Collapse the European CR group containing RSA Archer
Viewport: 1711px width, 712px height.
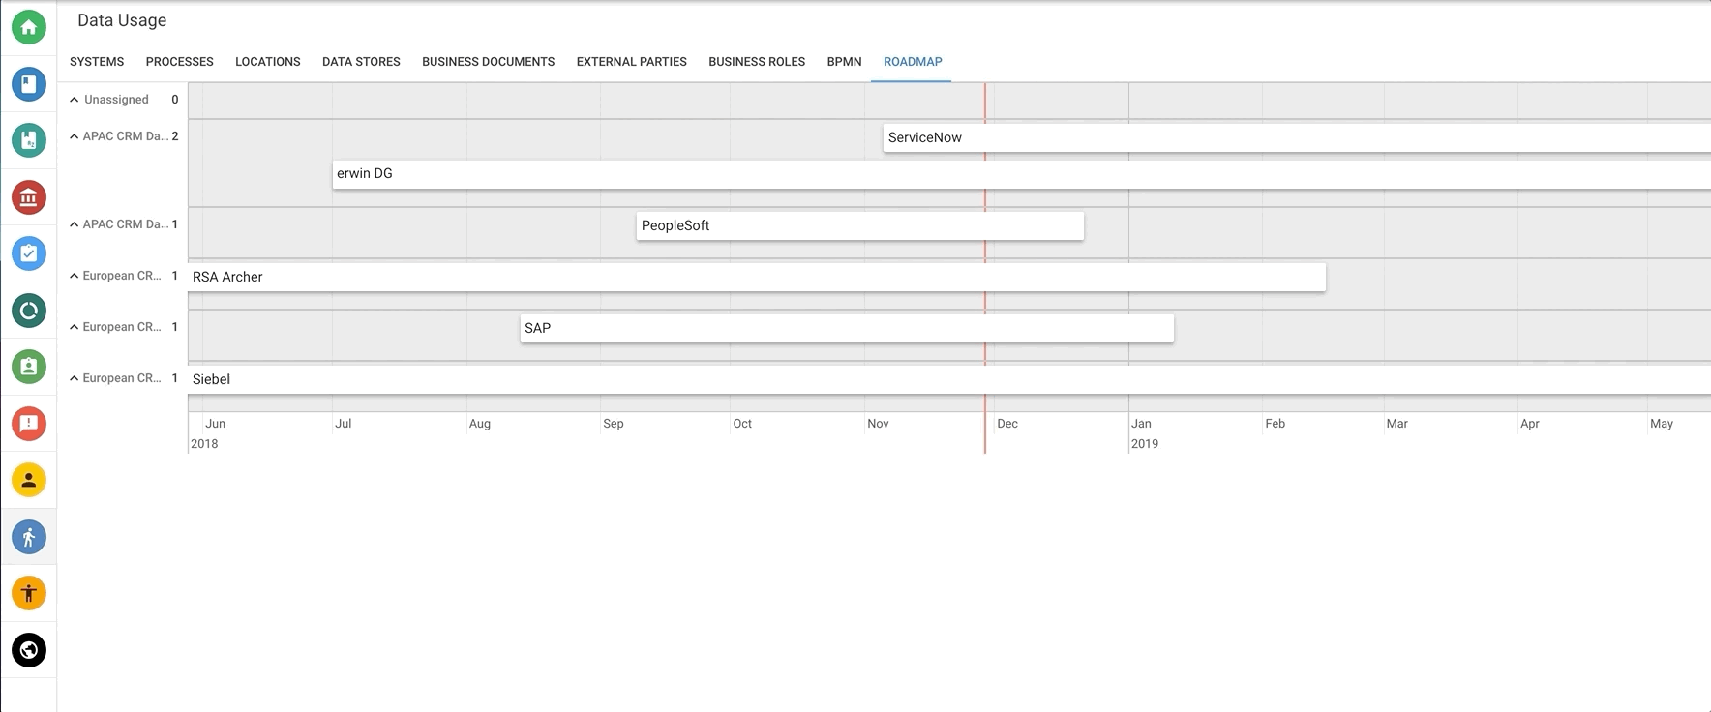[75, 276]
